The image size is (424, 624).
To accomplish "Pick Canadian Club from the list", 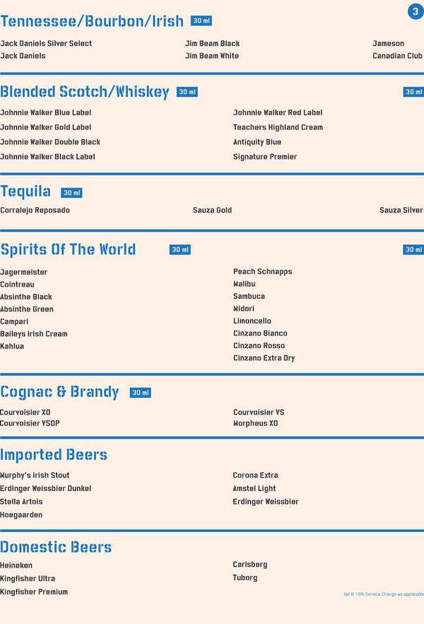I will tap(397, 56).
